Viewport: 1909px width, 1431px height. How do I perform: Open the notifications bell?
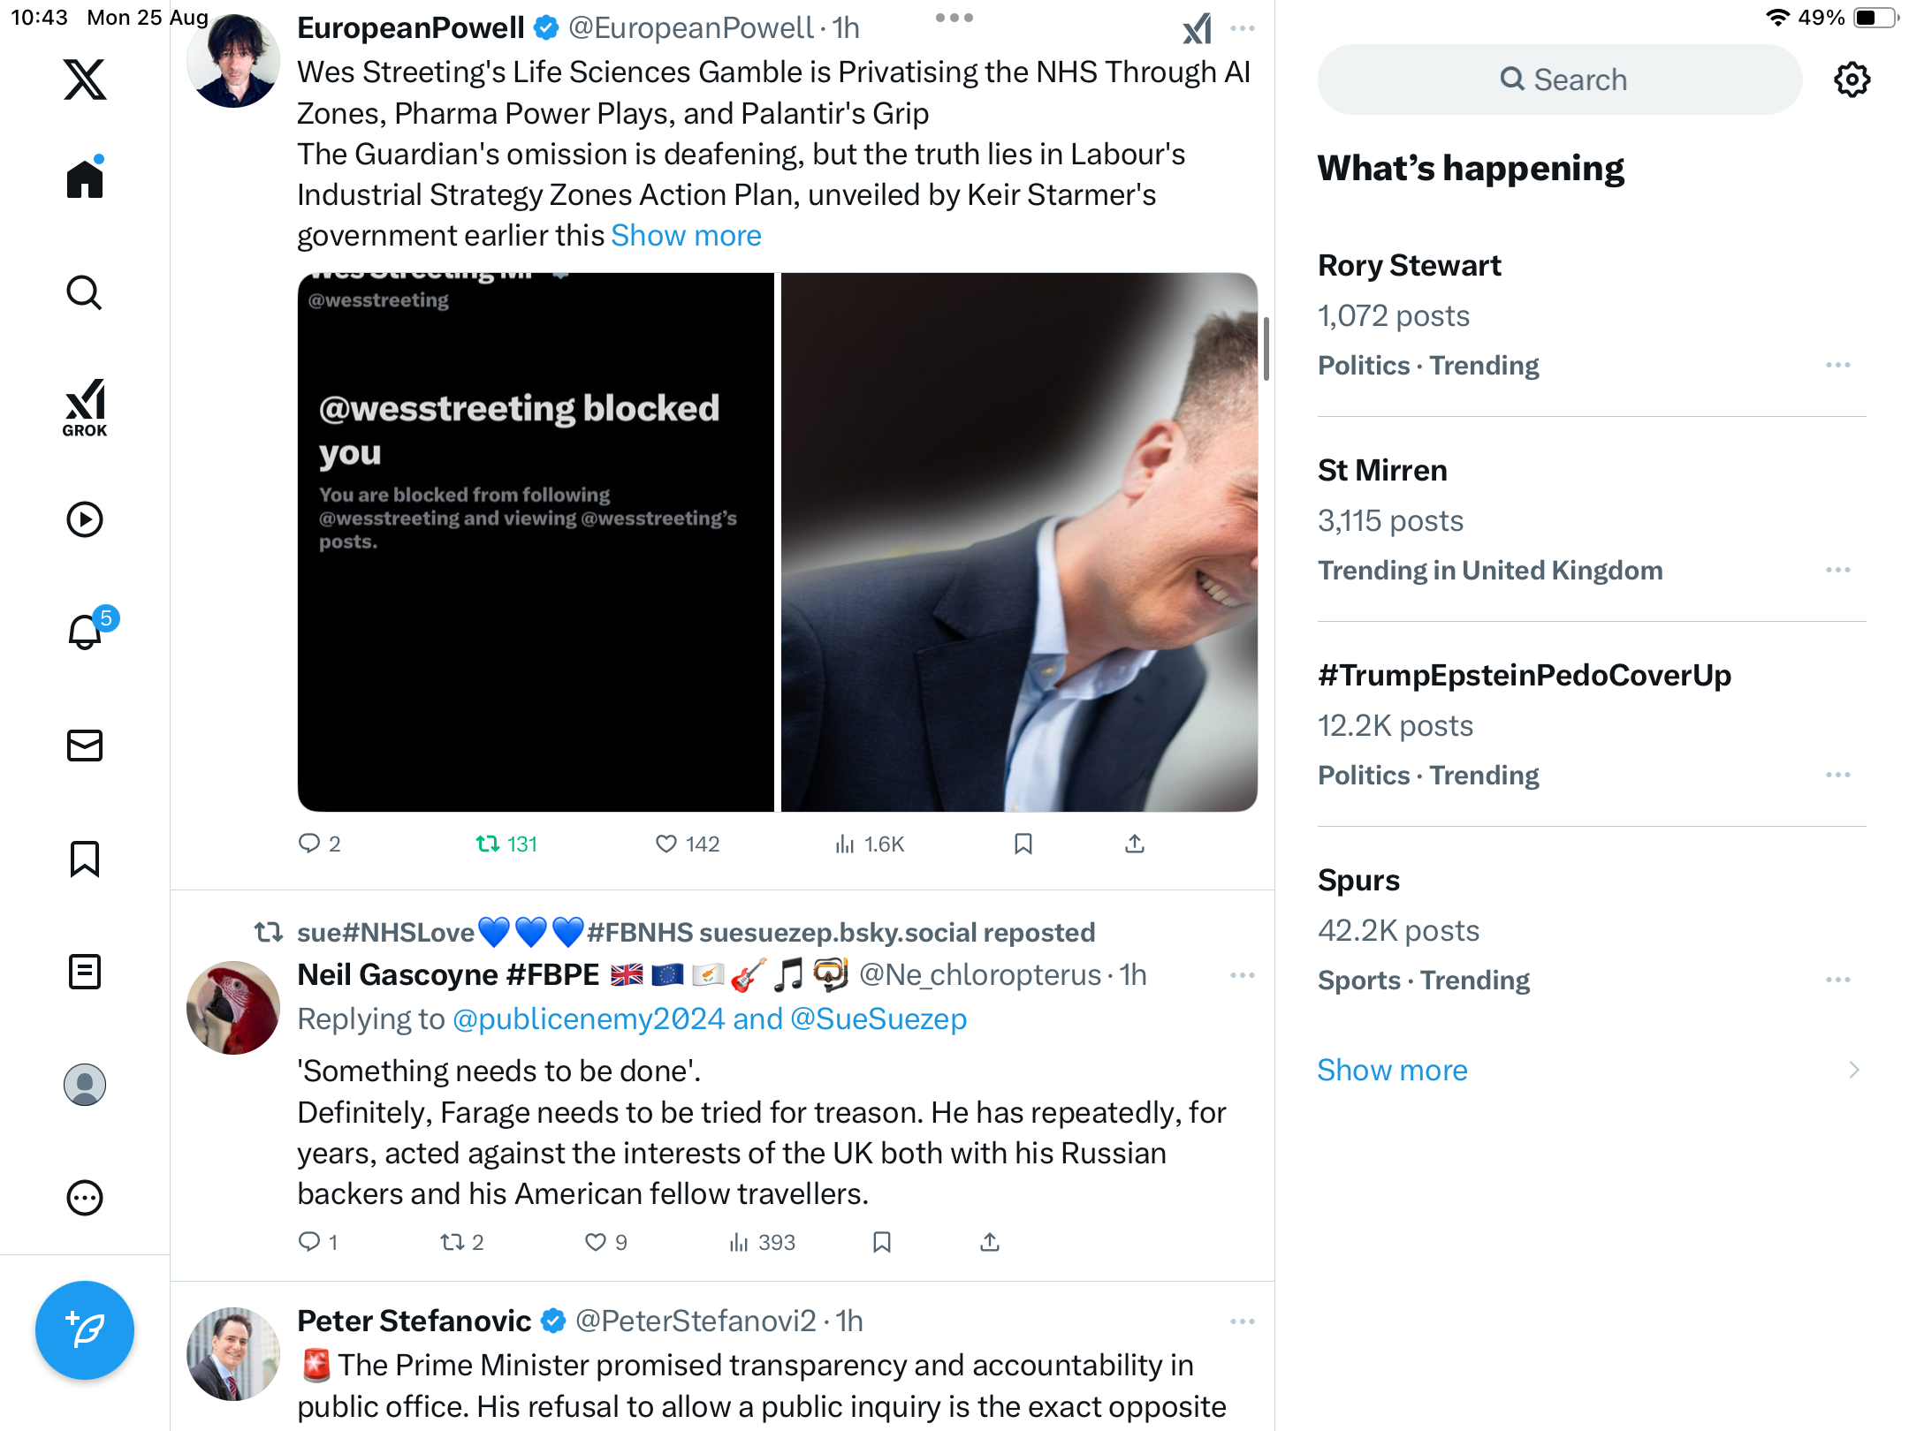coord(85,632)
